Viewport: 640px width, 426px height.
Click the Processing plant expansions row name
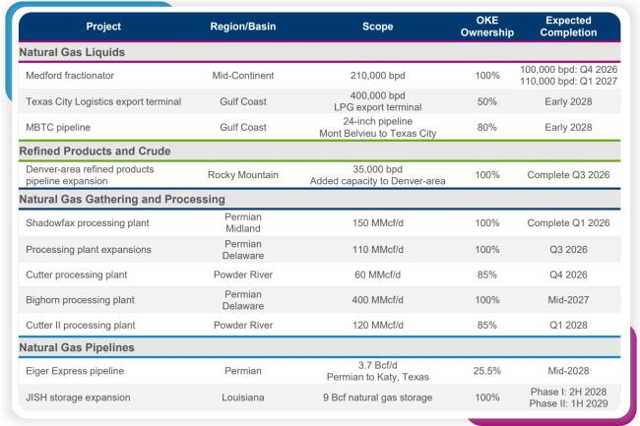(89, 250)
